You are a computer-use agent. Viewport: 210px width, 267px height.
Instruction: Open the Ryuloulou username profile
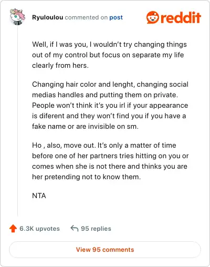48,17
